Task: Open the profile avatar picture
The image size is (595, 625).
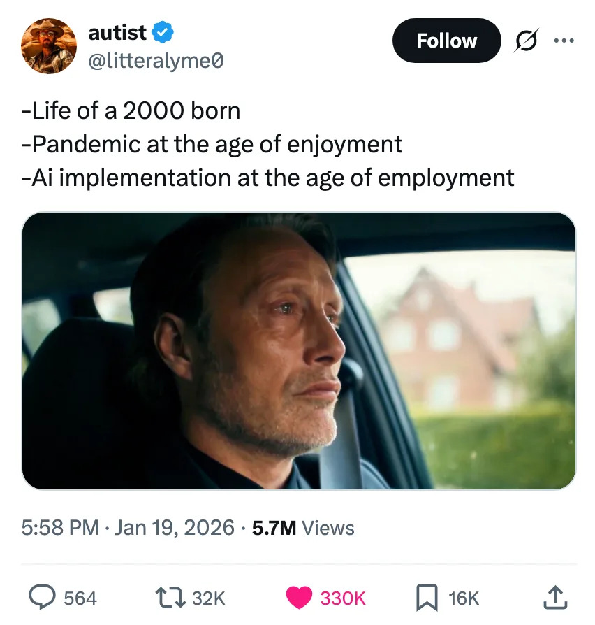Action: [49, 48]
